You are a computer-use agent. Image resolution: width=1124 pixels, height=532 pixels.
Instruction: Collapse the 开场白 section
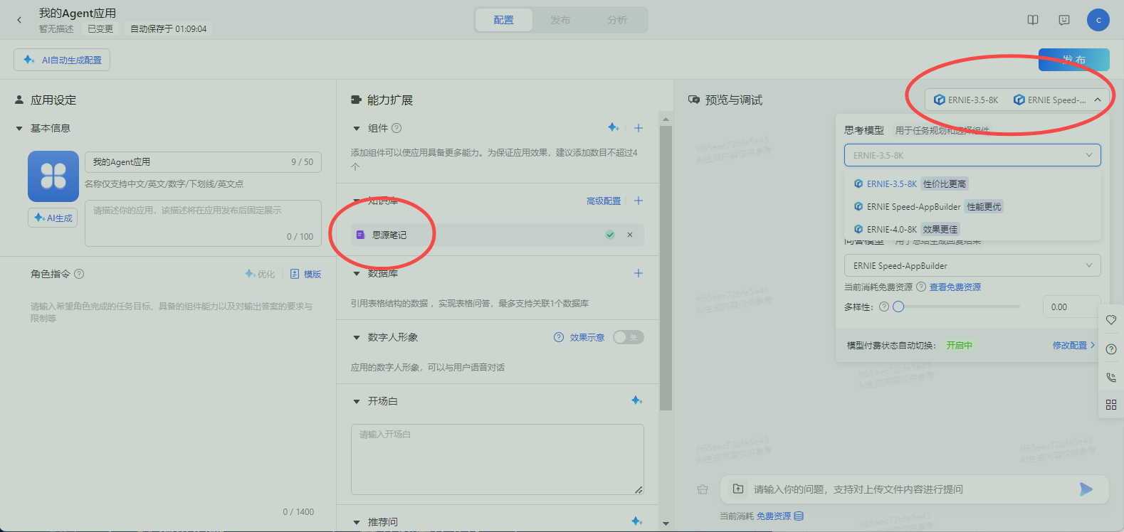(357, 402)
